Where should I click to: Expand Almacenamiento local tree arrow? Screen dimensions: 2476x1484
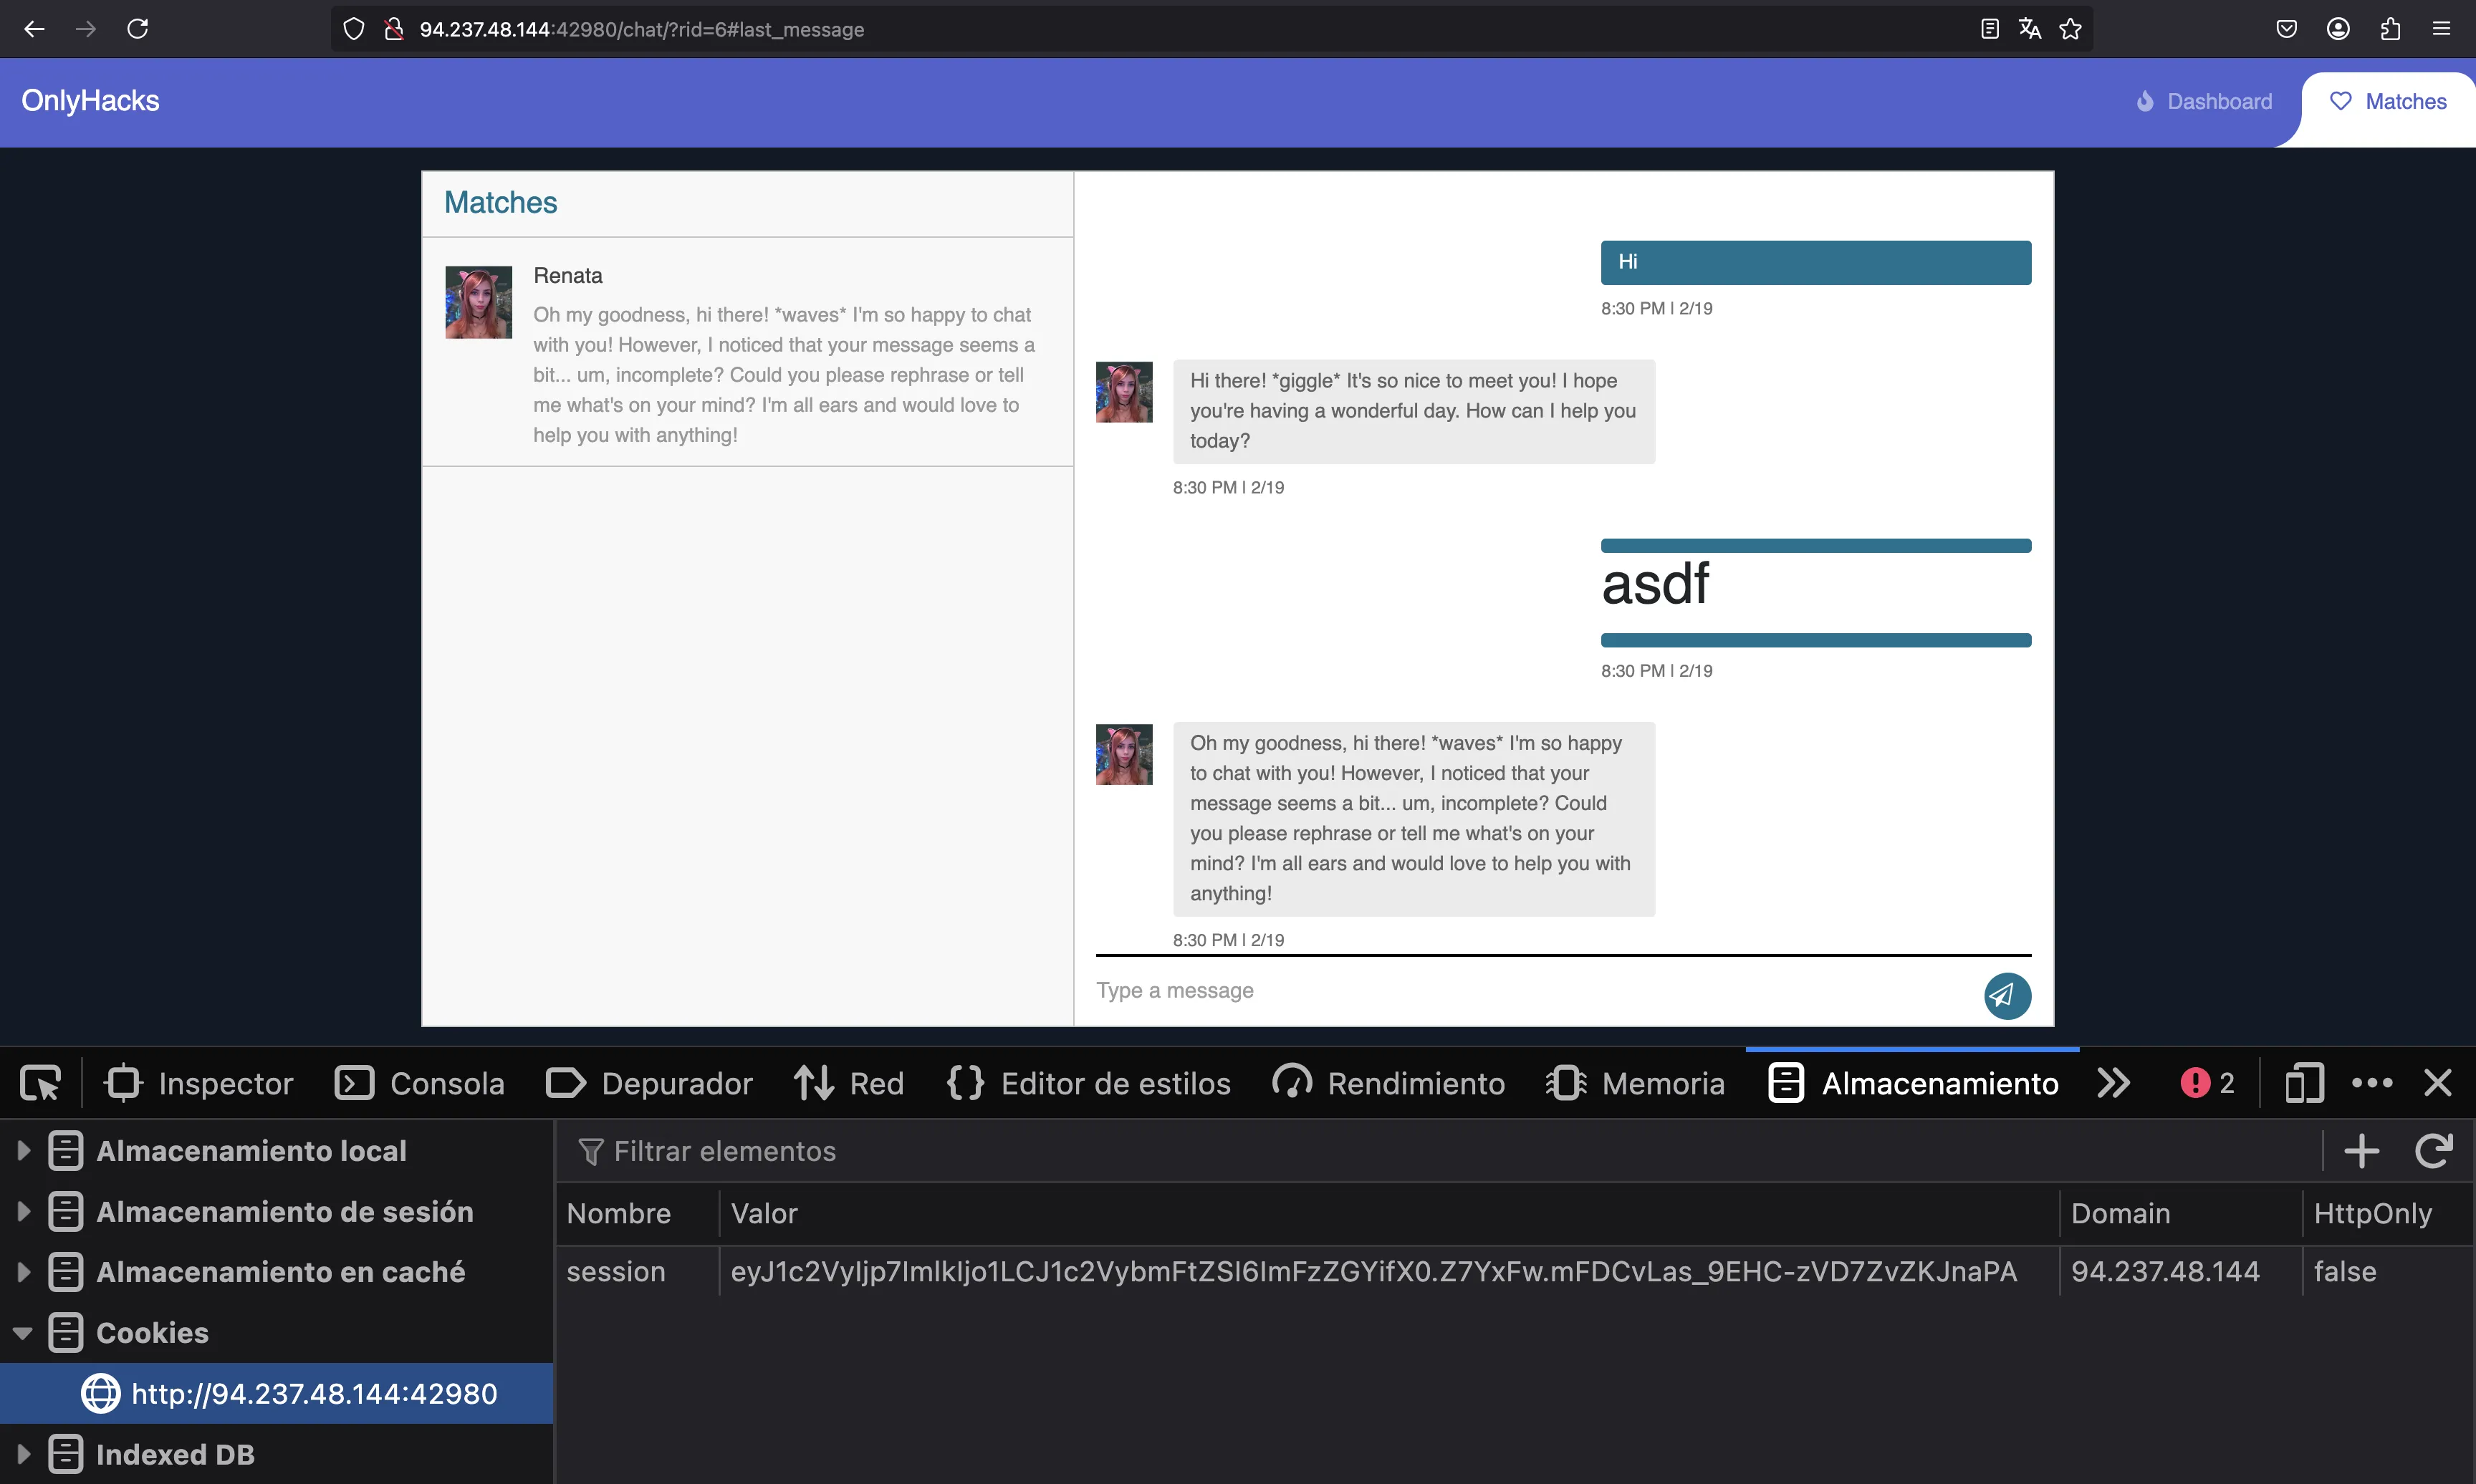23,1150
